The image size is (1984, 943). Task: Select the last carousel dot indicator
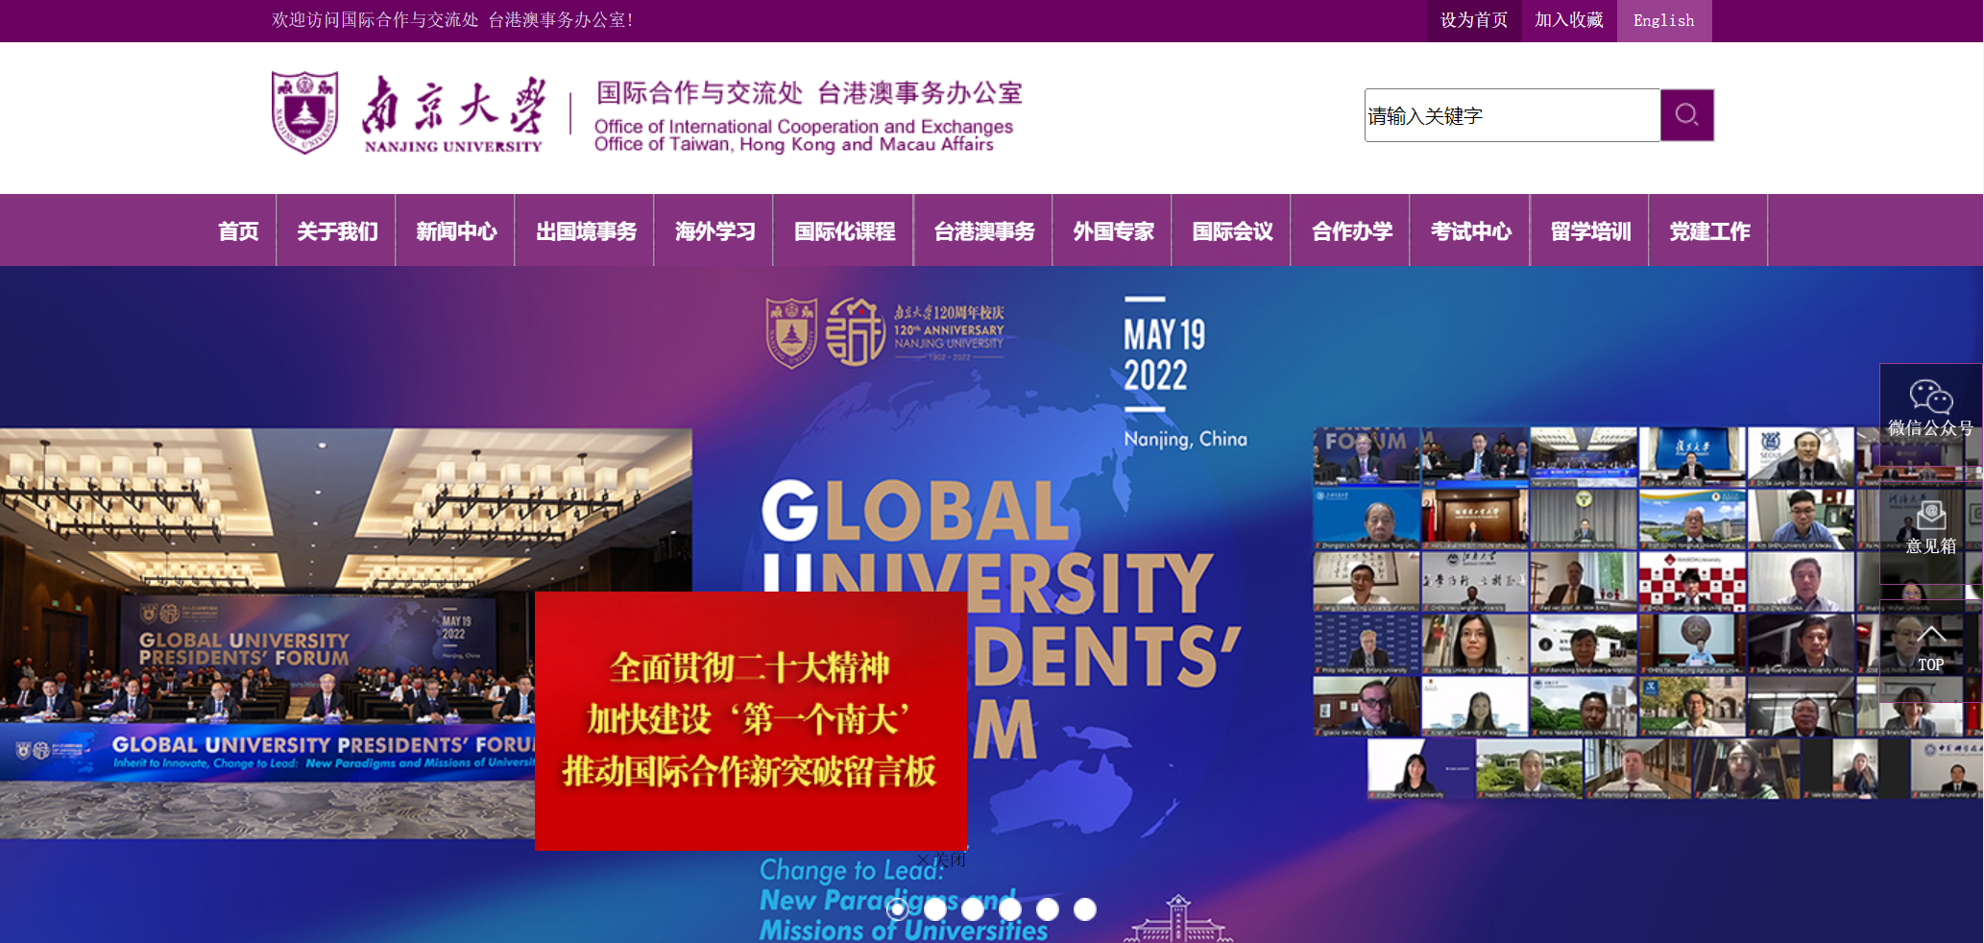(x=1084, y=908)
